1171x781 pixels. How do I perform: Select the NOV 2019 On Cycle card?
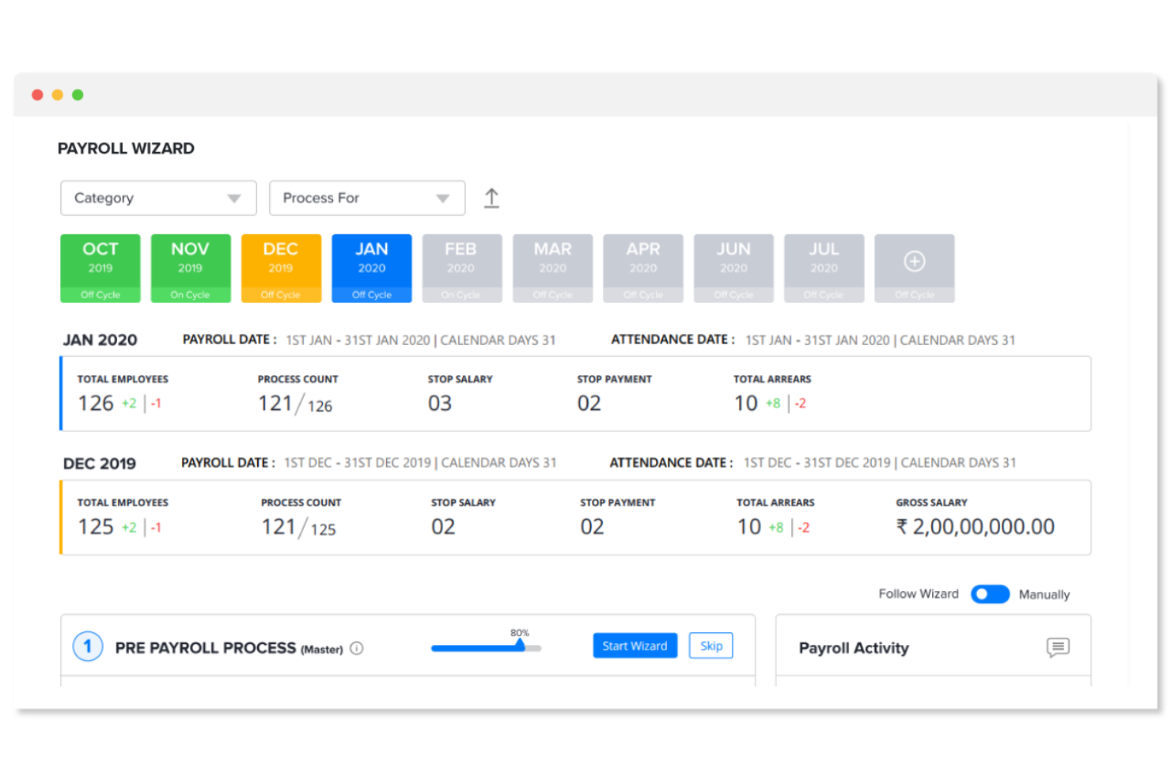[190, 267]
